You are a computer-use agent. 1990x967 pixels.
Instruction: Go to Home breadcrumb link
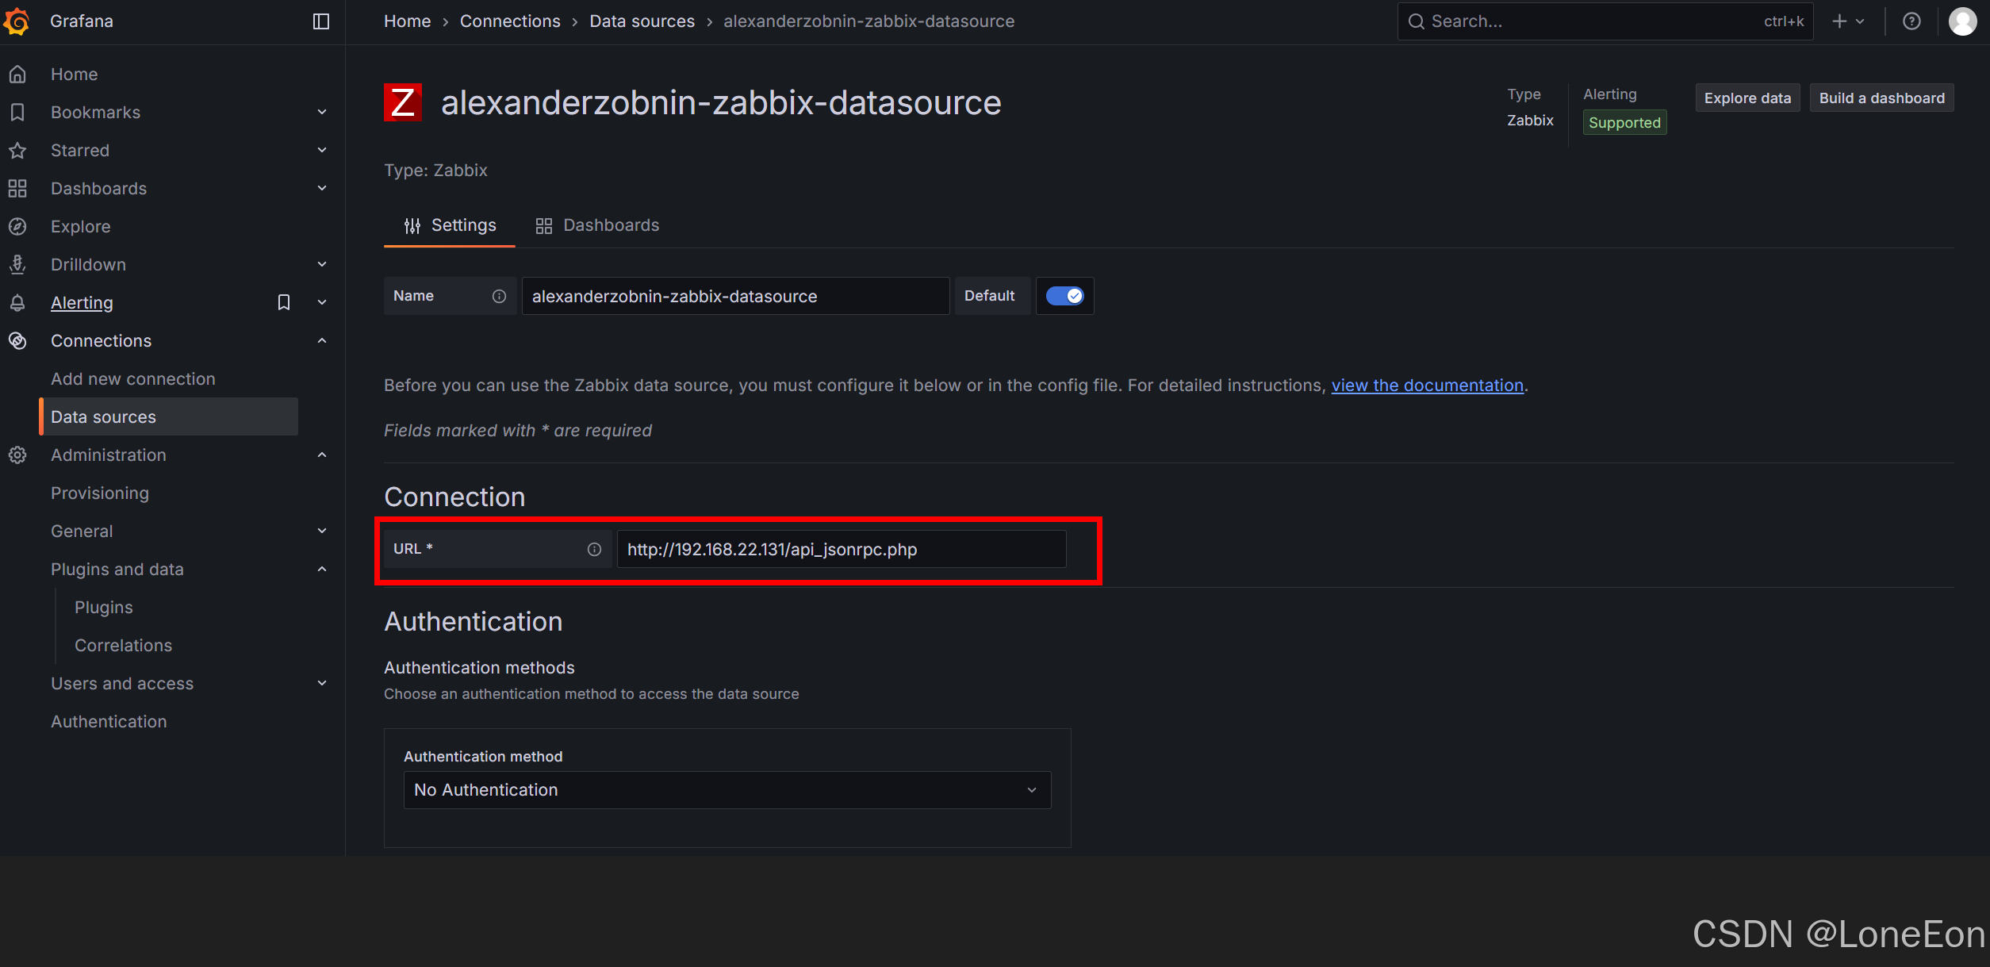(407, 21)
